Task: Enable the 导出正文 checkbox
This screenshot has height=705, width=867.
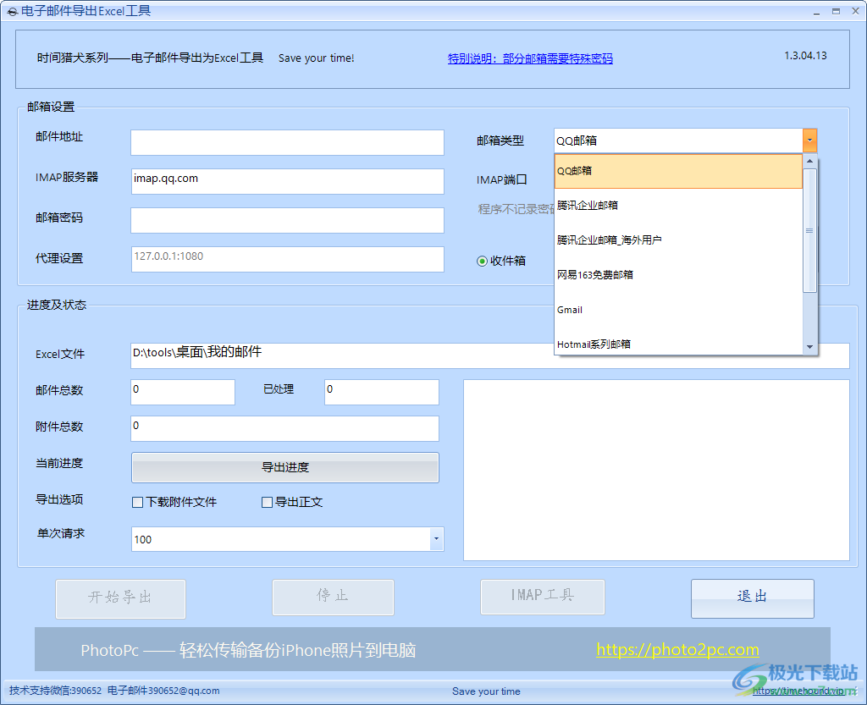Action: pos(267,502)
